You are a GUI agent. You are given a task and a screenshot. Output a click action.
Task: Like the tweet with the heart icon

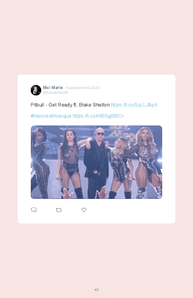(x=84, y=210)
